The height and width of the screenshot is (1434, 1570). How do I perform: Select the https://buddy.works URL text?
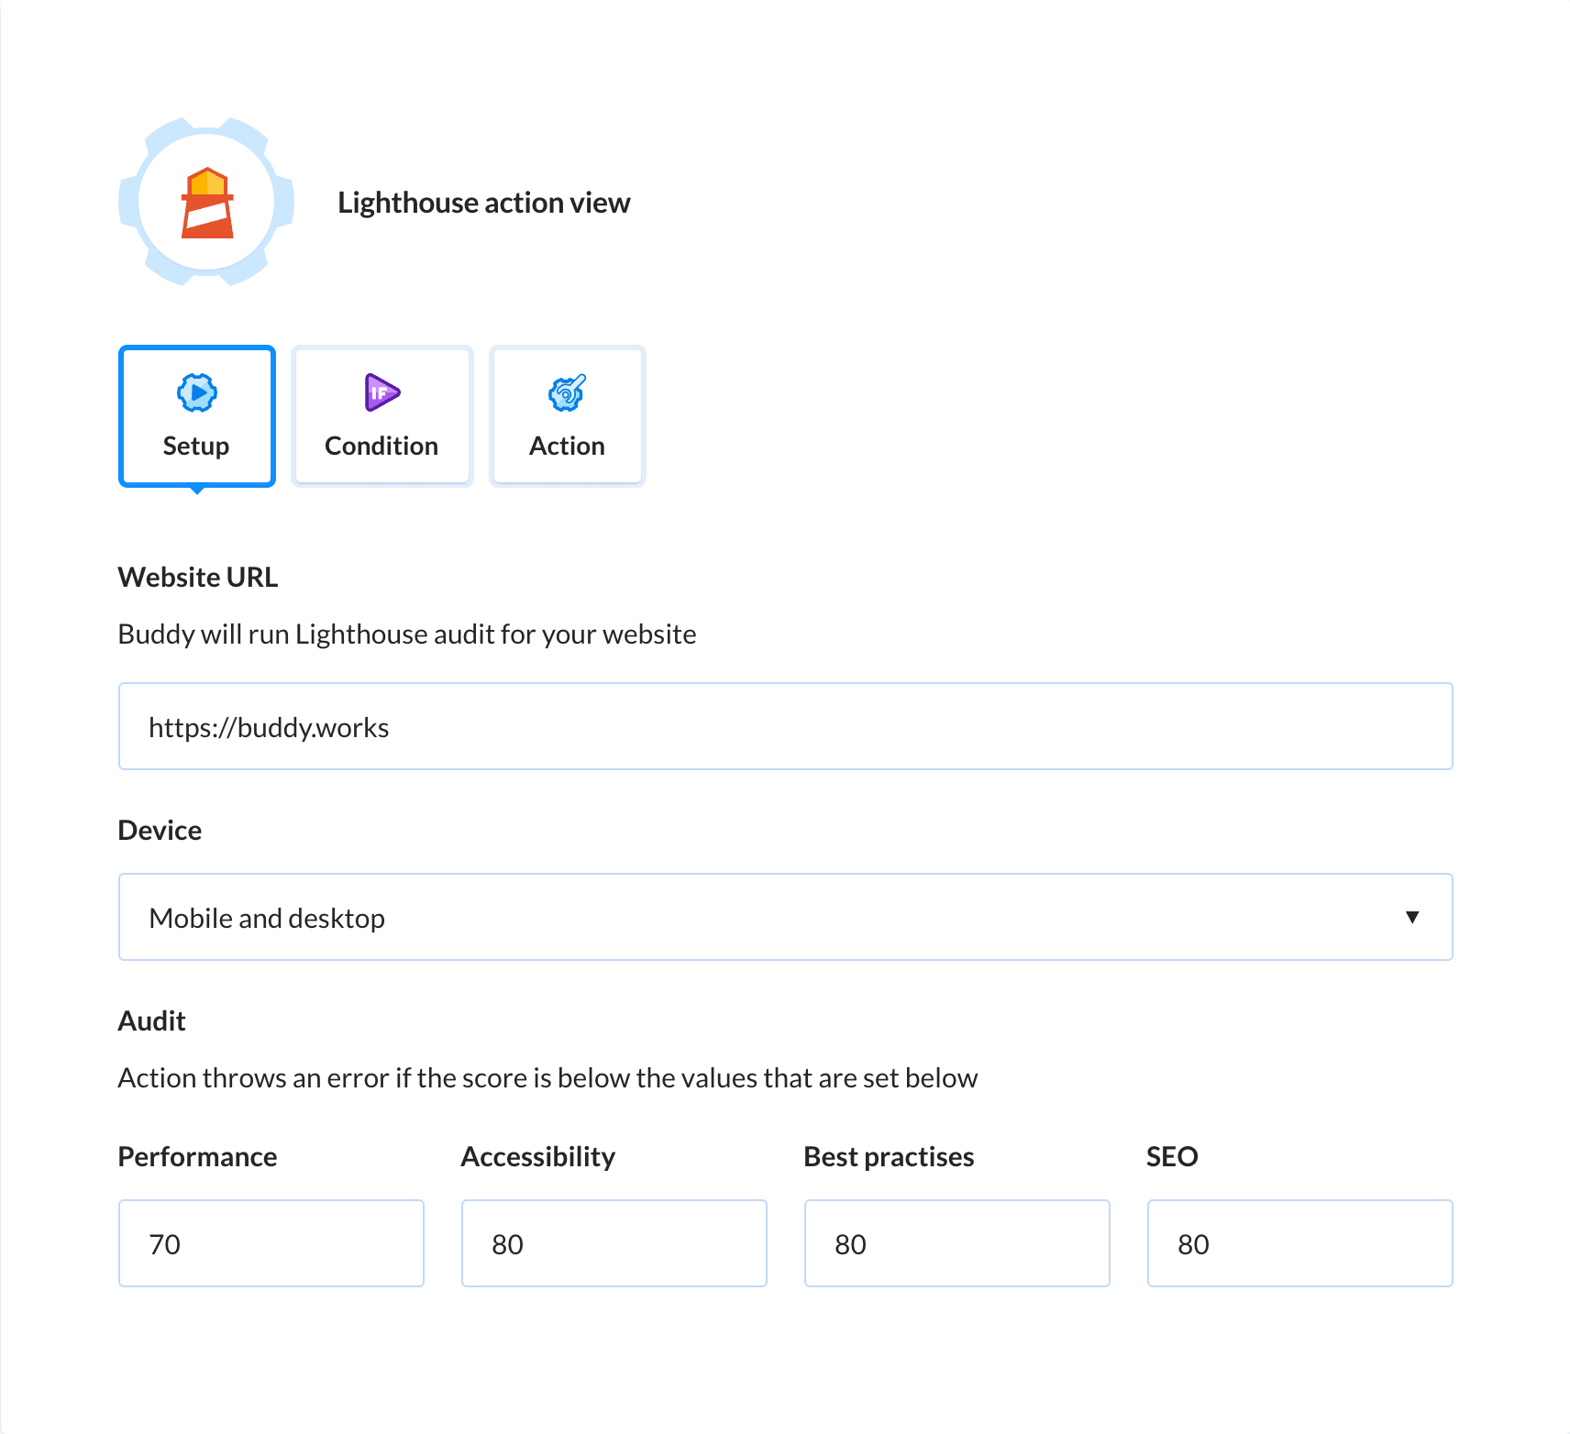point(269,726)
